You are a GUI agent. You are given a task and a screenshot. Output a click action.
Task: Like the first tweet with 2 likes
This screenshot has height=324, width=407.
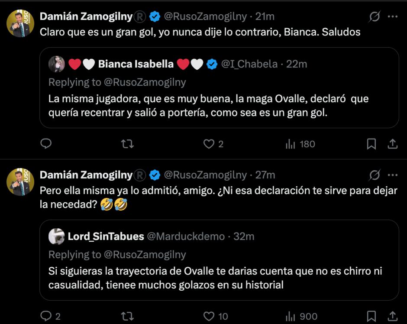pyautogui.click(x=209, y=144)
